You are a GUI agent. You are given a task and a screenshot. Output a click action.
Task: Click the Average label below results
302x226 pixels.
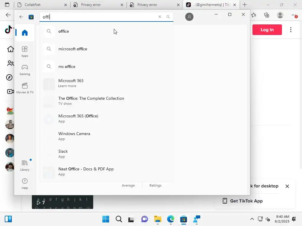coord(128,185)
